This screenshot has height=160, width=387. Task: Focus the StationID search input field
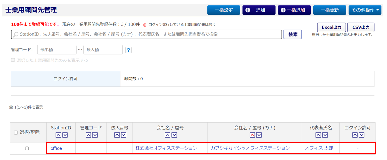[146, 35]
